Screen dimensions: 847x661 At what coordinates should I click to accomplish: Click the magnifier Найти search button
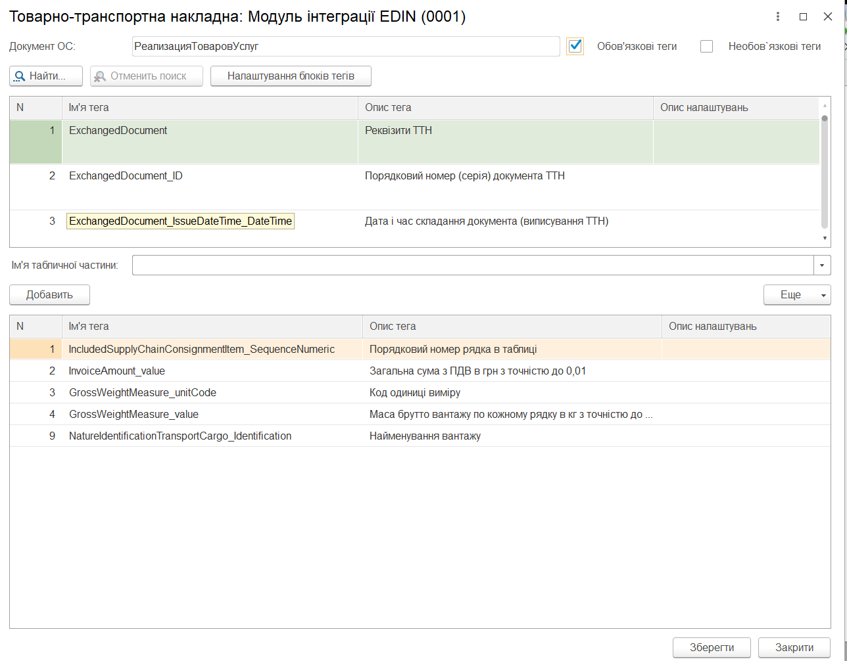pyautogui.click(x=46, y=76)
